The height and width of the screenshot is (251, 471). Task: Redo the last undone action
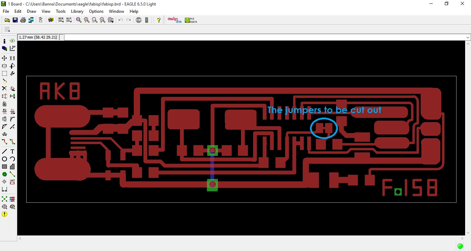(x=129, y=20)
